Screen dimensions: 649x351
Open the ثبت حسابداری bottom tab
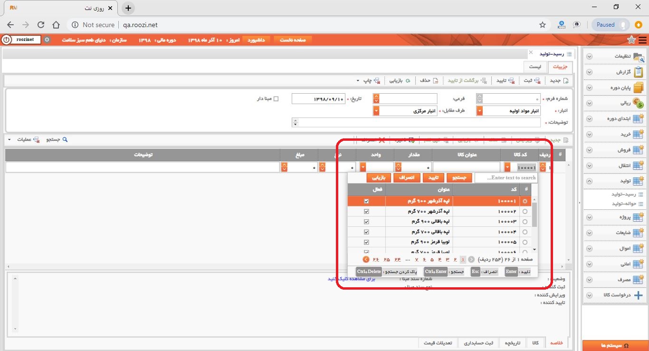(x=478, y=343)
